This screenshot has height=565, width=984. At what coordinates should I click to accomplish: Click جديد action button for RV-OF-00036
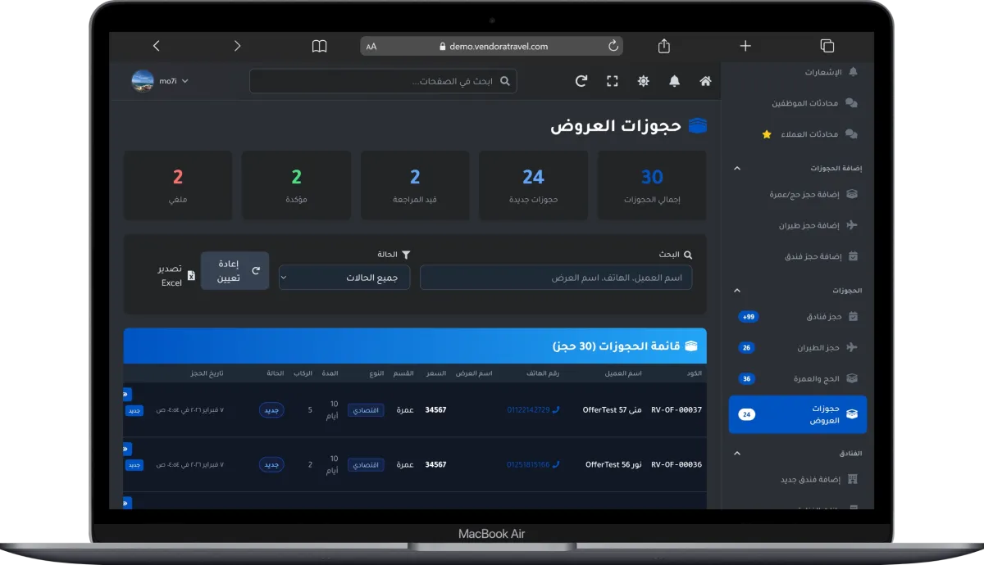134,464
